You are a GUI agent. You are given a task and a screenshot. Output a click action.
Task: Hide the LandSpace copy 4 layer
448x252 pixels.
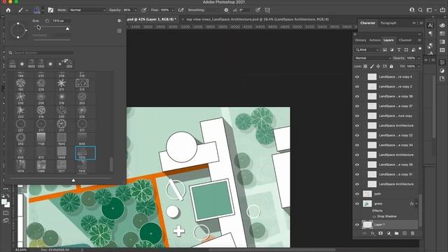[357, 77]
